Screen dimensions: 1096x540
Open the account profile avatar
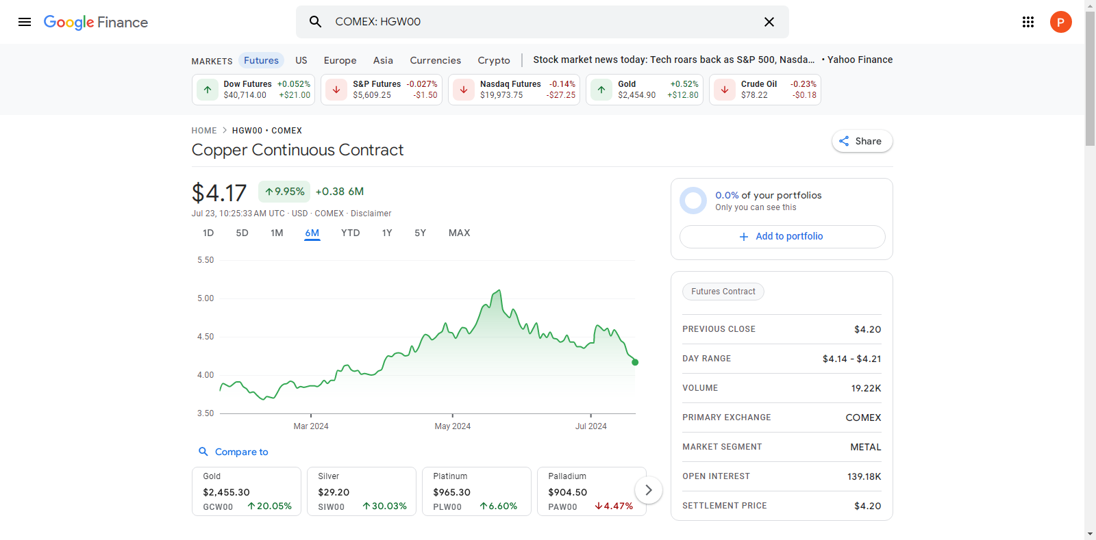tap(1061, 22)
